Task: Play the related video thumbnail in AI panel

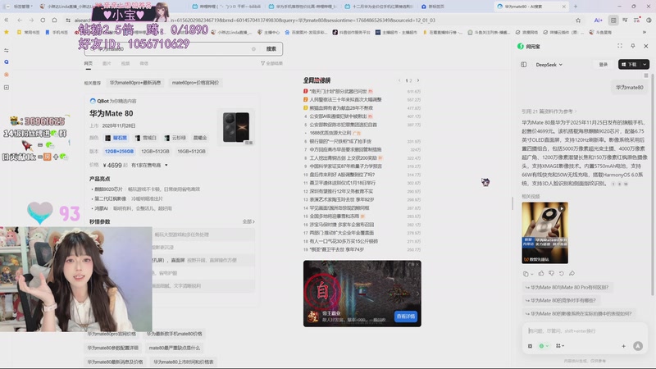Action: tap(544, 233)
